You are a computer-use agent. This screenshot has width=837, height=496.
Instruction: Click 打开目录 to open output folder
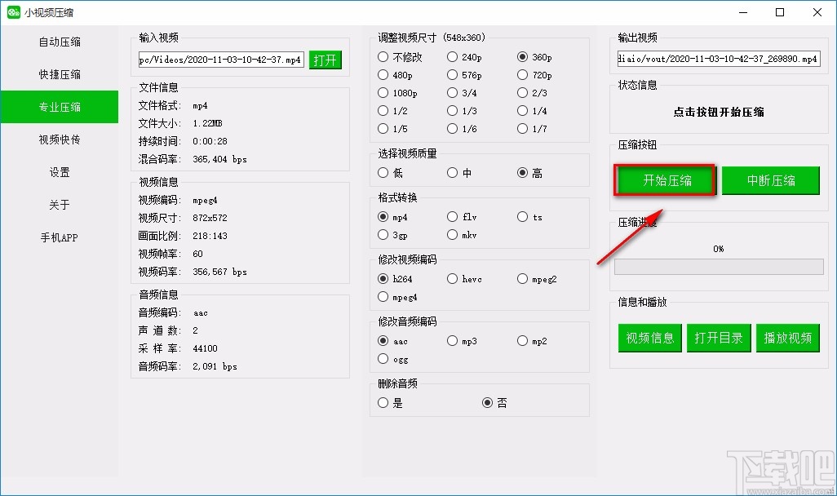pyautogui.click(x=719, y=338)
